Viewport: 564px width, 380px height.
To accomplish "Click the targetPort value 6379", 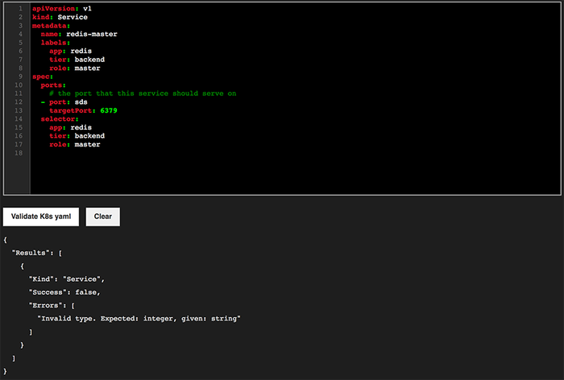I will (109, 110).
